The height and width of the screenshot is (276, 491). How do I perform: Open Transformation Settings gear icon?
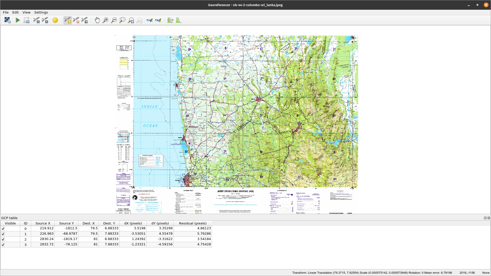pos(55,20)
